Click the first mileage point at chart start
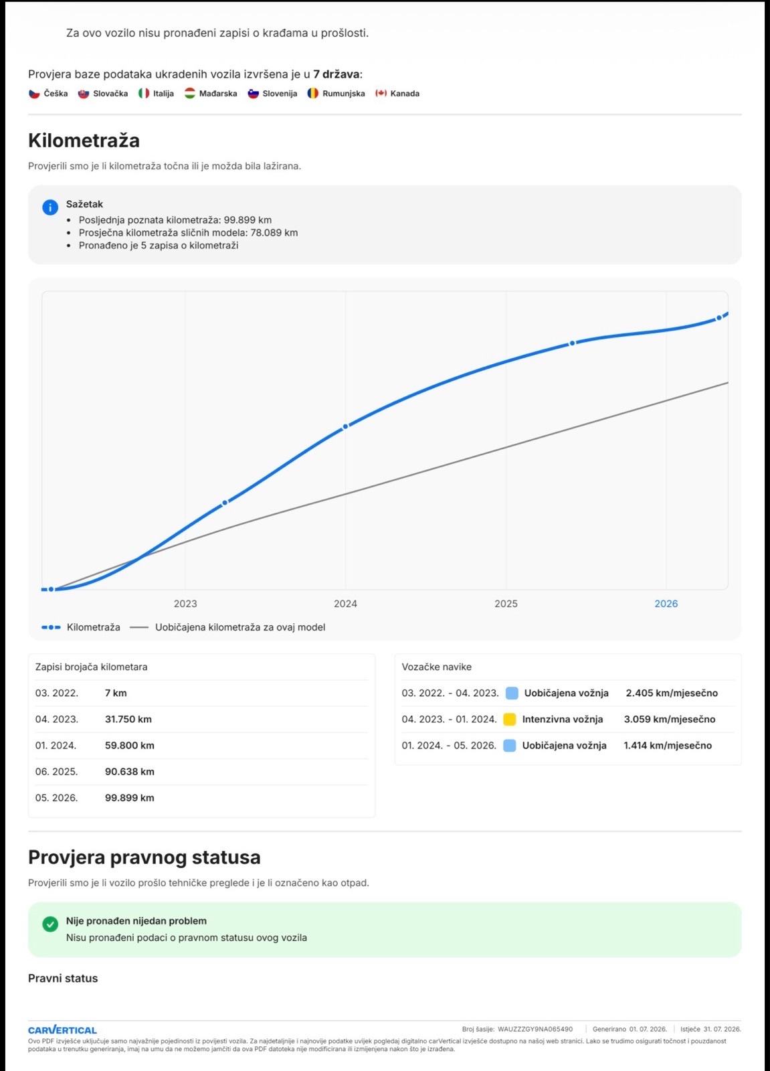Screen dimensions: 770x1071 (x=51, y=590)
